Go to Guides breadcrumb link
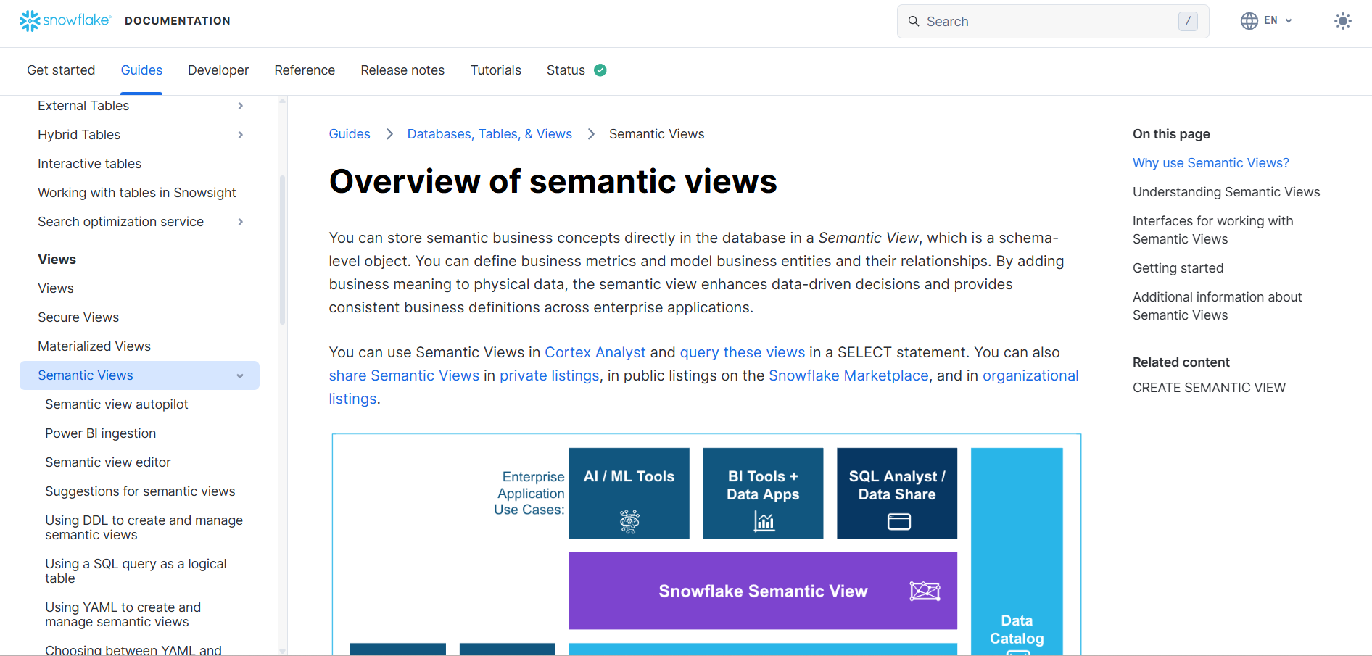The height and width of the screenshot is (656, 1372). (x=350, y=134)
